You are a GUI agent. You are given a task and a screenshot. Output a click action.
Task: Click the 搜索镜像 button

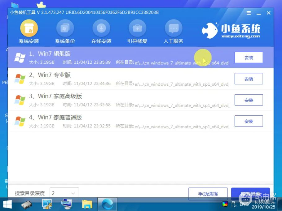click(x=250, y=194)
